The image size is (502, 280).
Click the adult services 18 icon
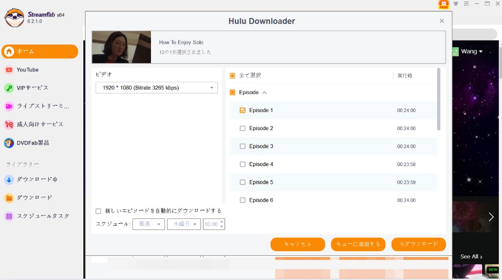[9, 125]
